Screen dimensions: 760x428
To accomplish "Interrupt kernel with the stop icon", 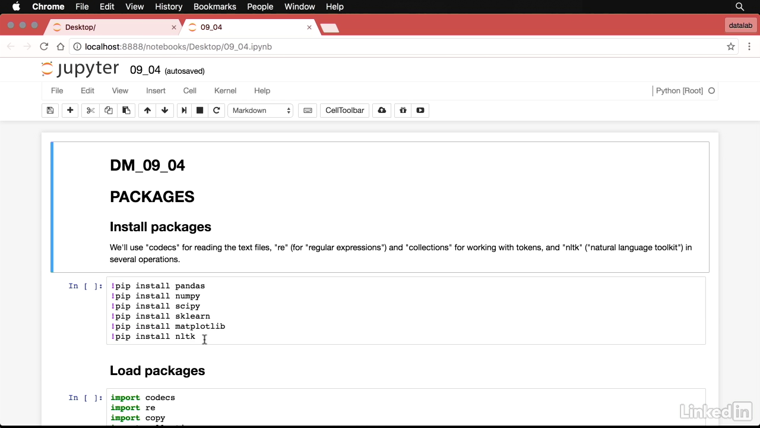I will pyautogui.click(x=200, y=111).
